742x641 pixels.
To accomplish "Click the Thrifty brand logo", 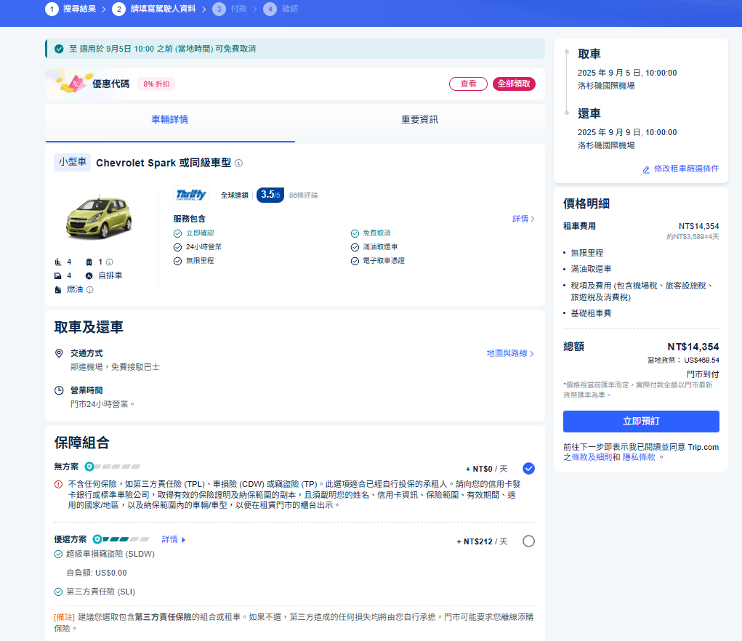I will [191, 194].
